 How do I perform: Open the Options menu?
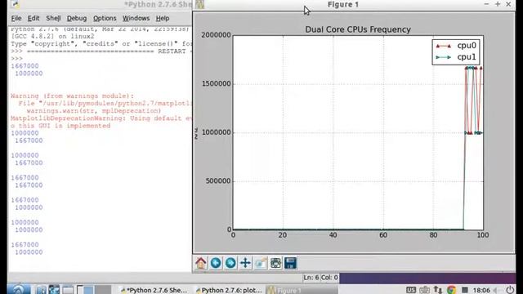click(x=105, y=18)
